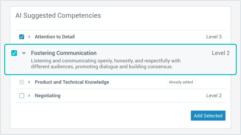Image resolution: width=241 pixels, height=135 pixels.
Task: Click the Already added badge
Action: coord(181,82)
